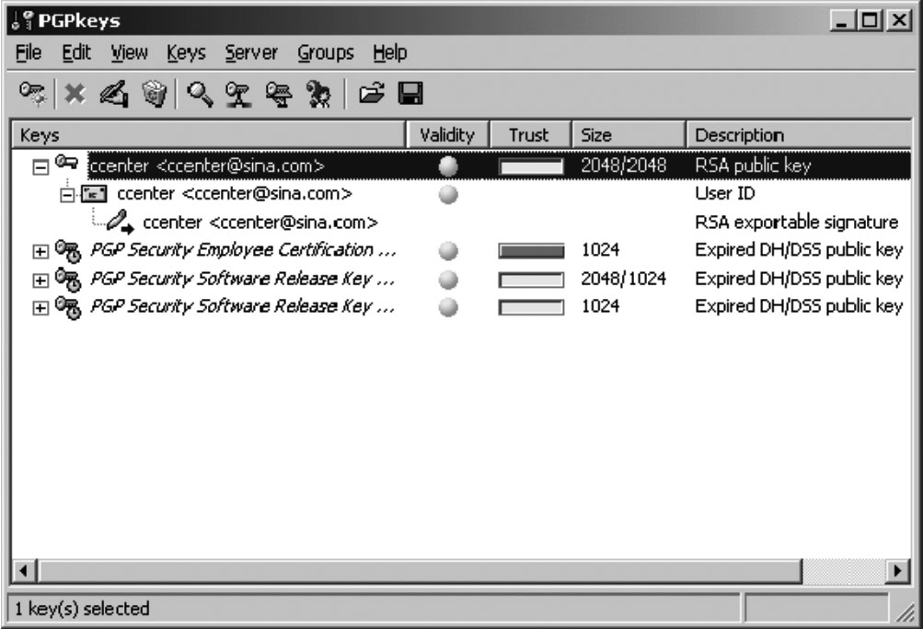Open the Edit menu
This screenshot has height=629, width=923.
pos(76,53)
